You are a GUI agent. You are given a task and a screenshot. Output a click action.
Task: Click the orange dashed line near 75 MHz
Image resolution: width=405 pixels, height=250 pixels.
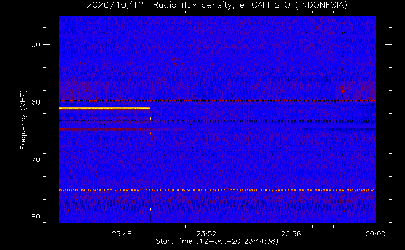[217, 190]
